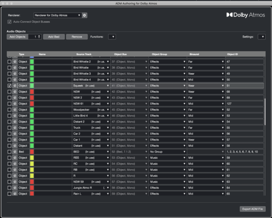Open renderer settings gear icon
The height and width of the screenshot is (218, 272).
85,15
